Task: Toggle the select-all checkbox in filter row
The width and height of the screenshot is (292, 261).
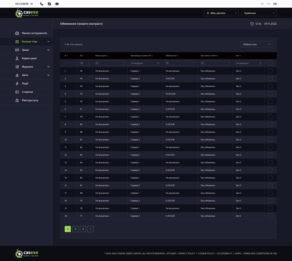Action: click(270, 63)
